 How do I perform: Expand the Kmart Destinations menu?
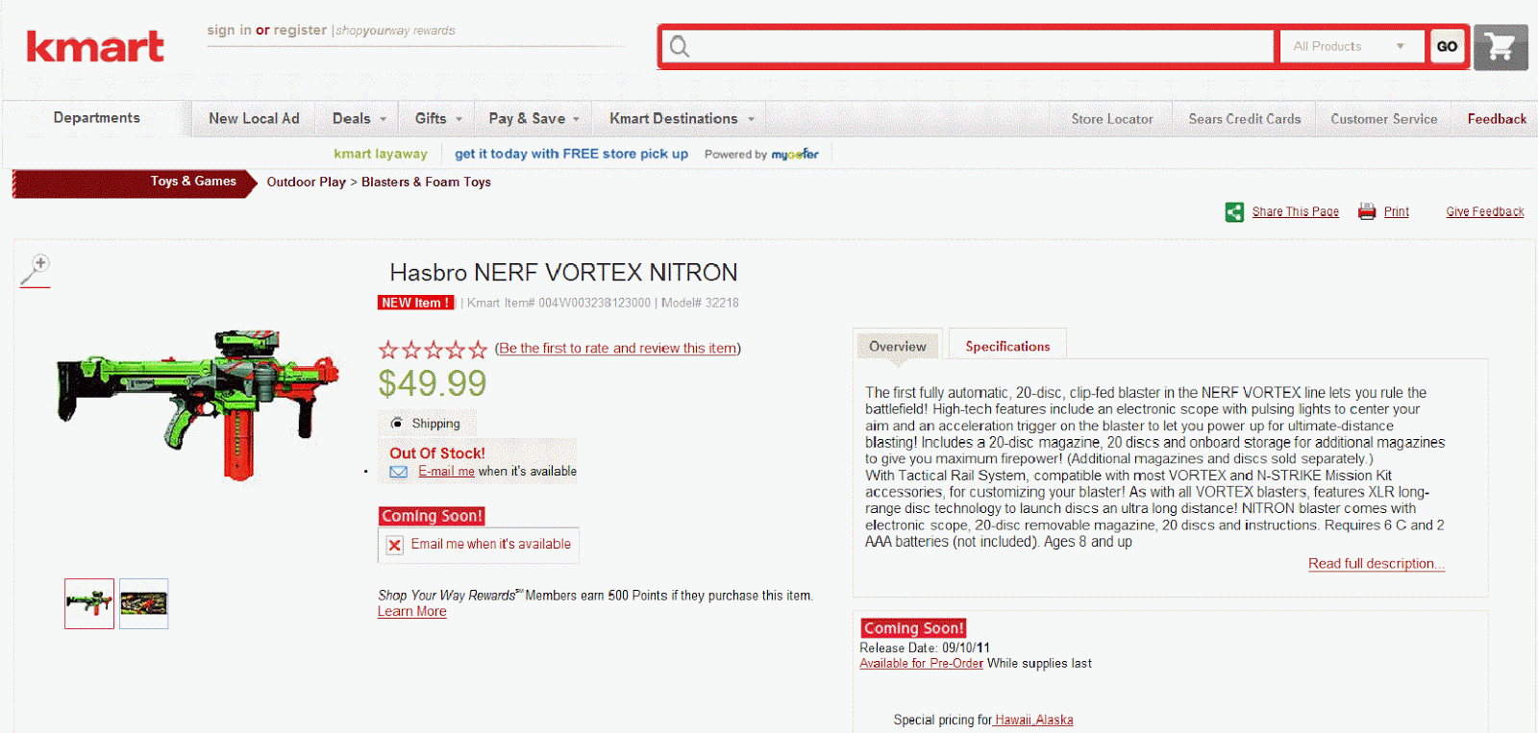pos(682,118)
